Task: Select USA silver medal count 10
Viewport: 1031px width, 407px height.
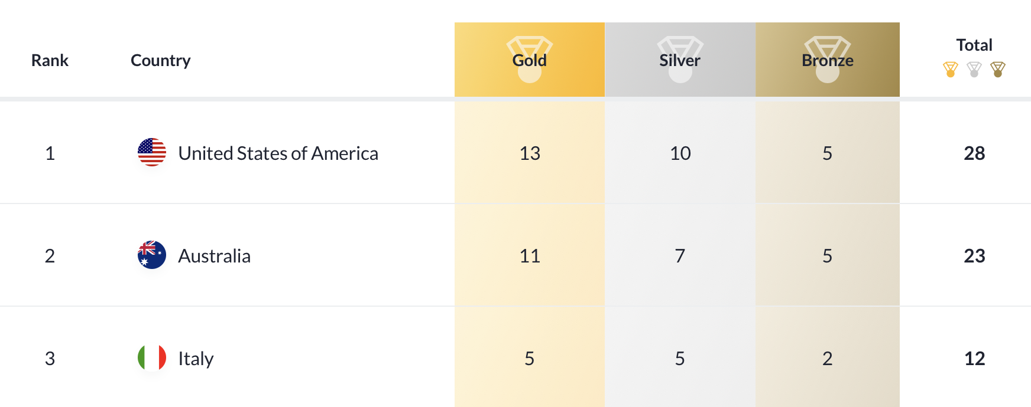Action: point(680,153)
